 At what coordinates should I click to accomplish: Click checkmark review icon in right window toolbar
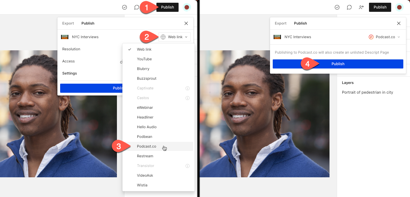tap(337, 7)
